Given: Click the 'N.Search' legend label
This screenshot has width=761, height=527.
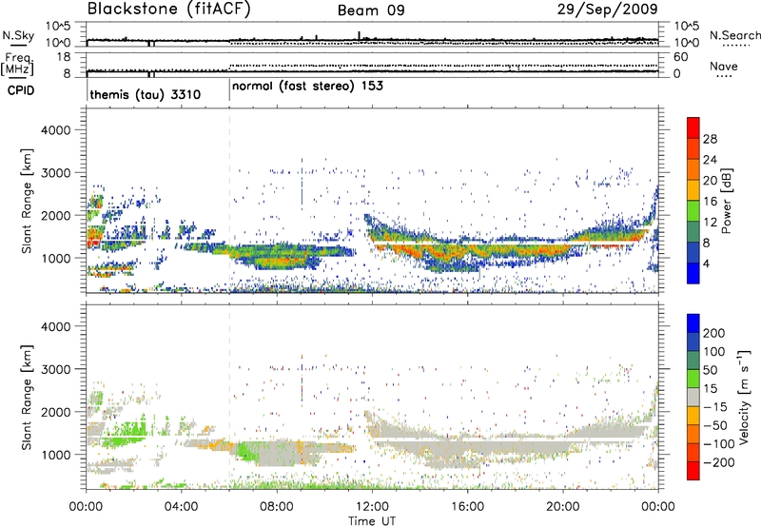Looking at the screenshot, I should [x=734, y=35].
